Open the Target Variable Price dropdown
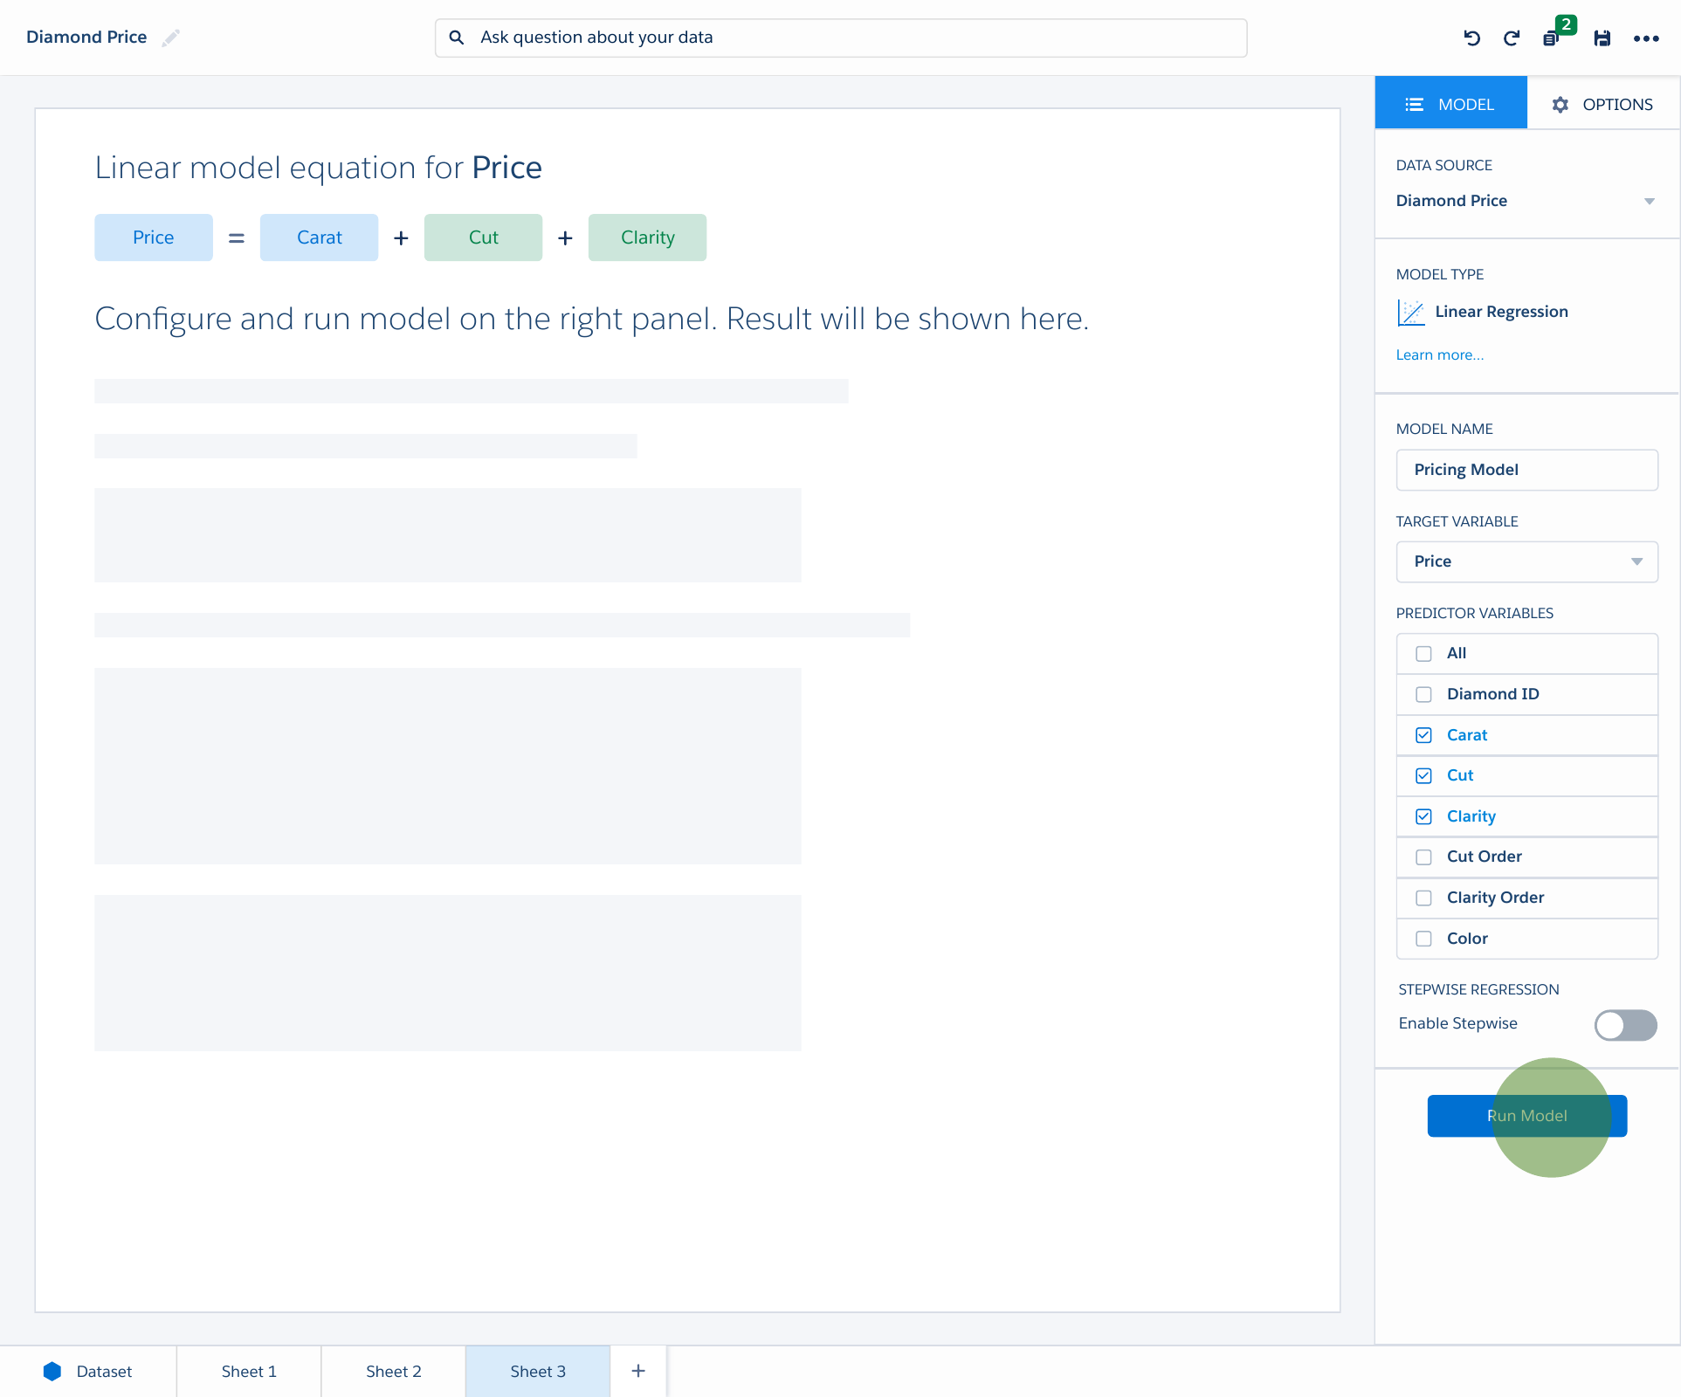The width and height of the screenshot is (1681, 1397). (x=1526, y=561)
